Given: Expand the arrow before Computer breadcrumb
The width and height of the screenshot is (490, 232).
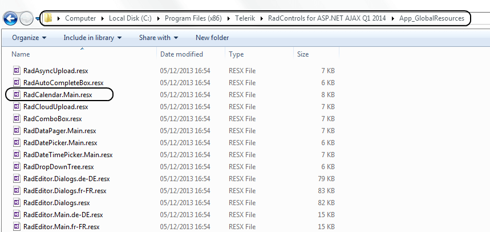Looking at the screenshot, I should tap(59, 18).
